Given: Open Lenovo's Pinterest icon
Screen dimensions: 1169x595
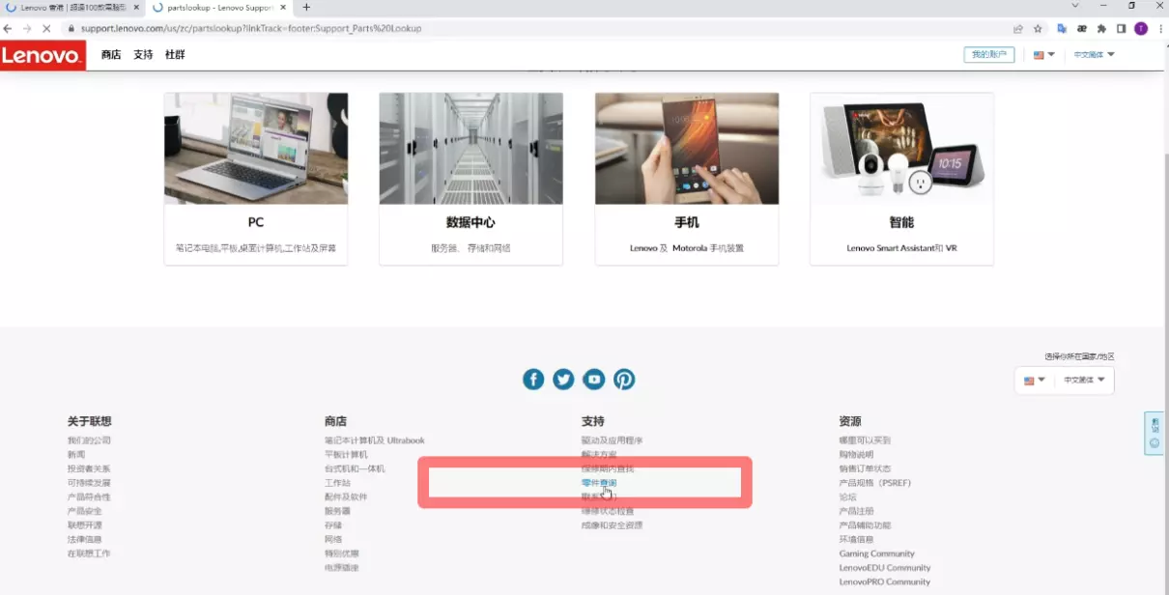Looking at the screenshot, I should [x=624, y=380].
